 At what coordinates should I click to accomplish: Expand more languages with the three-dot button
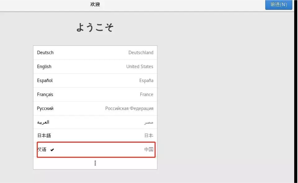pyautogui.click(x=95, y=163)
